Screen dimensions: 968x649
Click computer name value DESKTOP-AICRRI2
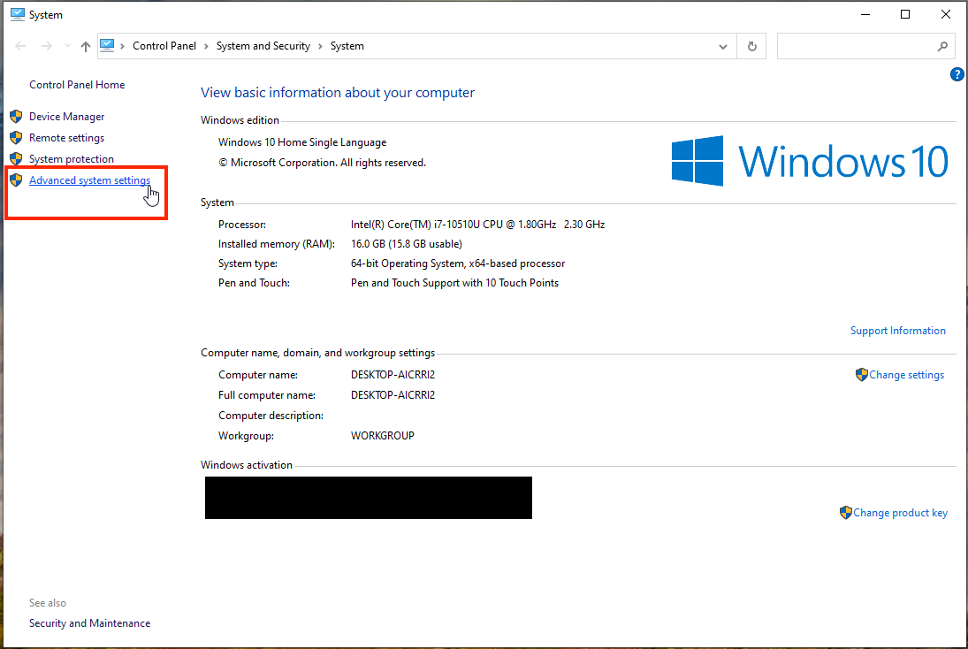pyautogui.click(x=393, y=375)
